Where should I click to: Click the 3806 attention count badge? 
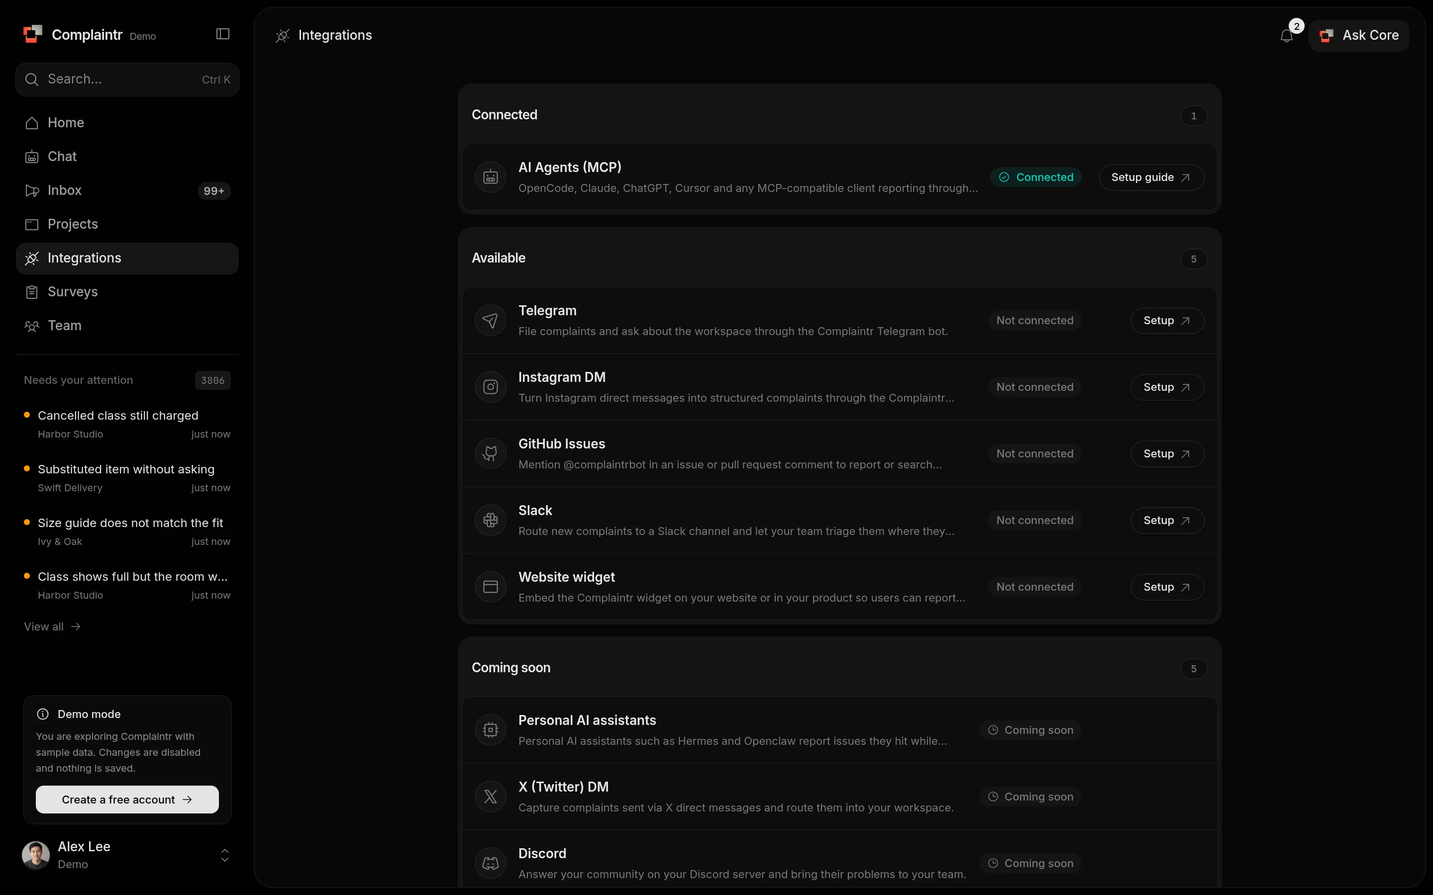pyautogui.click(x=212, y=380)
